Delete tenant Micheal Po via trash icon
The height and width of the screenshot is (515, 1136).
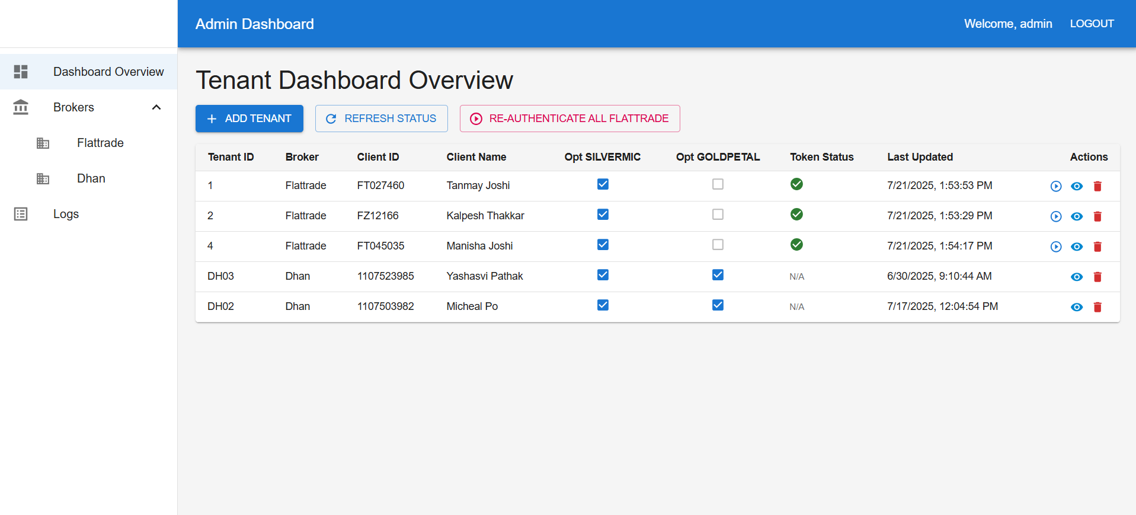tap(1097, 307)
